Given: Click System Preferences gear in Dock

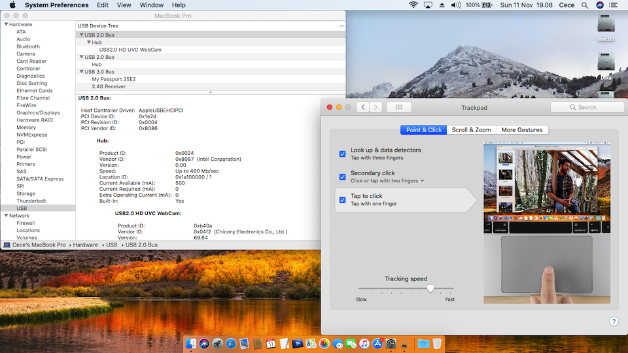Looking at the screenshot, I should tap(391, 343).
